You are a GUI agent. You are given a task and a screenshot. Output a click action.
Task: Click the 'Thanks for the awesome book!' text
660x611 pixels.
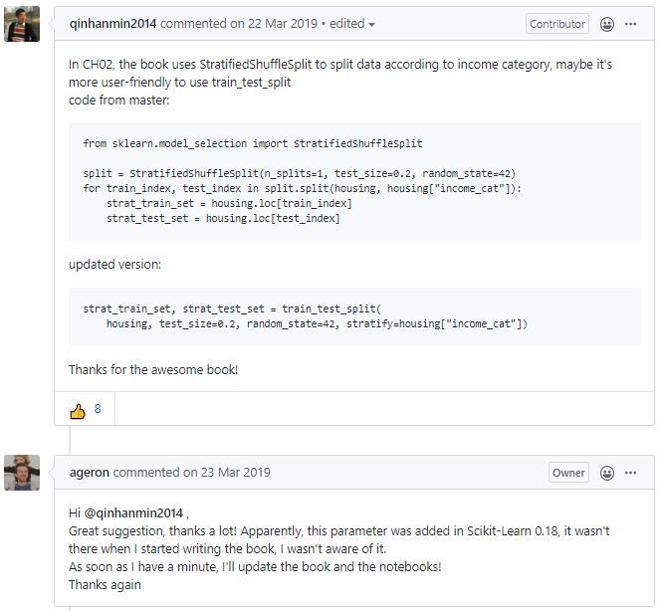[x=153, y=370]
